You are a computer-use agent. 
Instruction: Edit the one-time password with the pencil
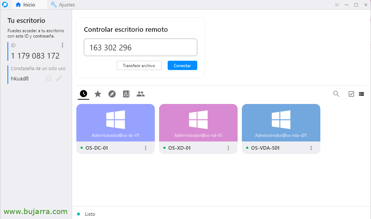59,78
